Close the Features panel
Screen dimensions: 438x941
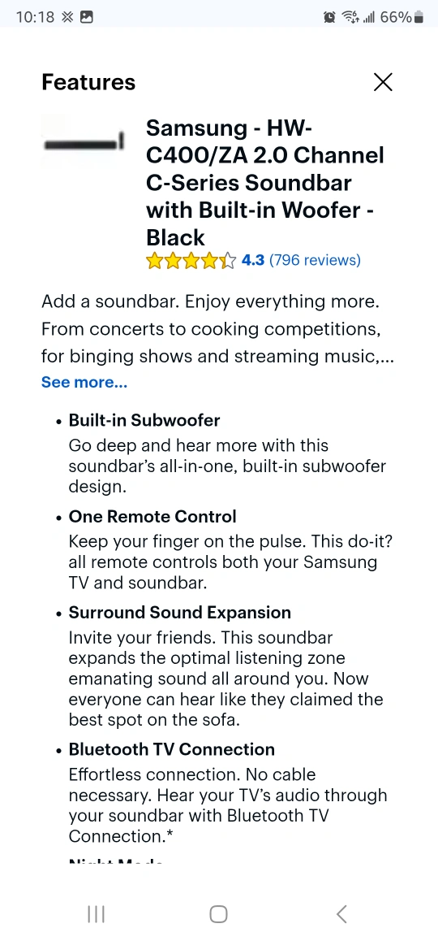(x=382, y=82)
